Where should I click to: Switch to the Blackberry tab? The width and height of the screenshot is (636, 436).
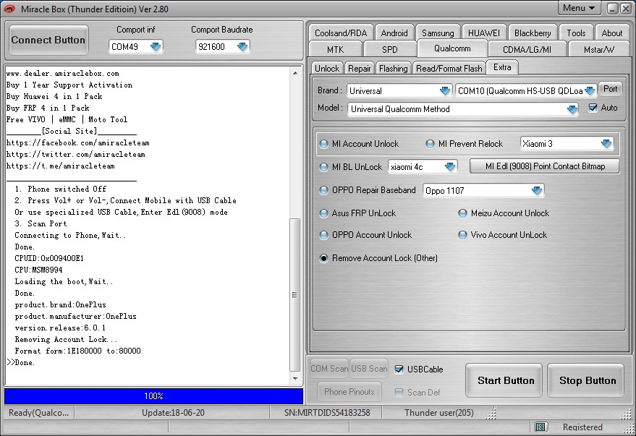[533, 33]
